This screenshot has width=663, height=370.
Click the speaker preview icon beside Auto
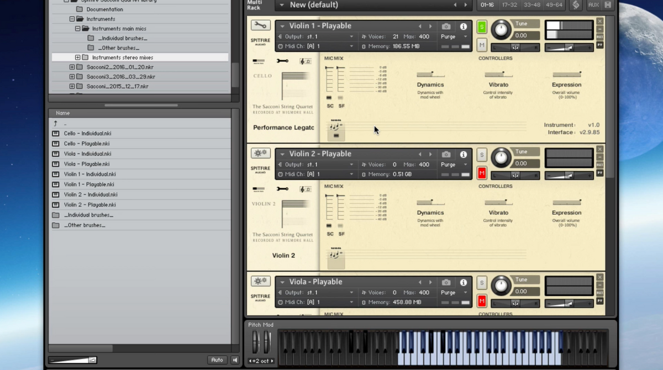click(x=235, y=360)
